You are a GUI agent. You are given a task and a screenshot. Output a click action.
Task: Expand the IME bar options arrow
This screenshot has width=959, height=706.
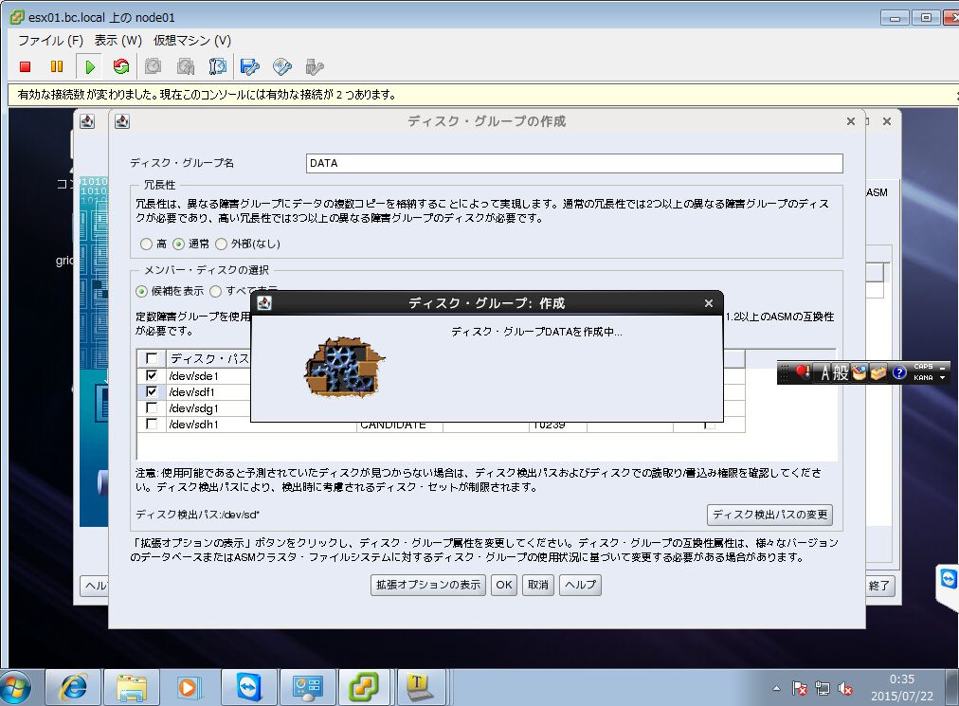[x=943, y=377]
